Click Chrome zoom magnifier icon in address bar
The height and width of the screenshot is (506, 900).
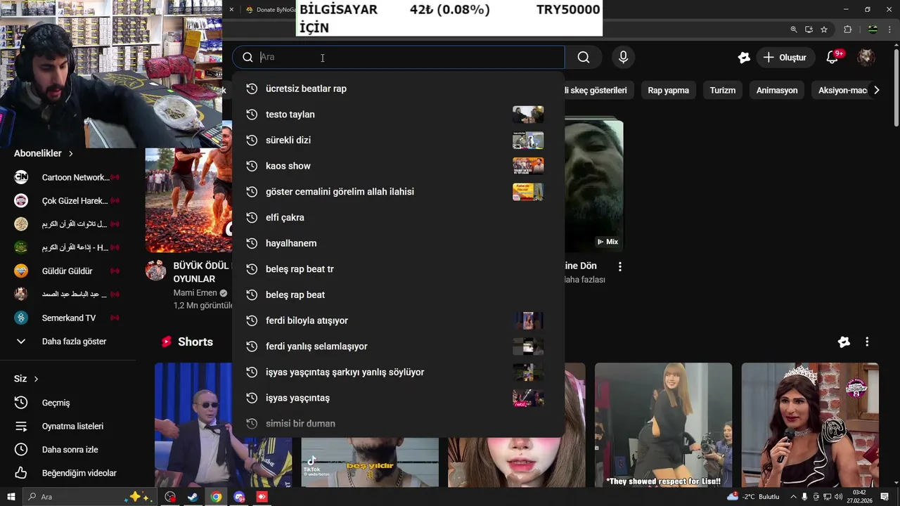click(x=794, y=30)
